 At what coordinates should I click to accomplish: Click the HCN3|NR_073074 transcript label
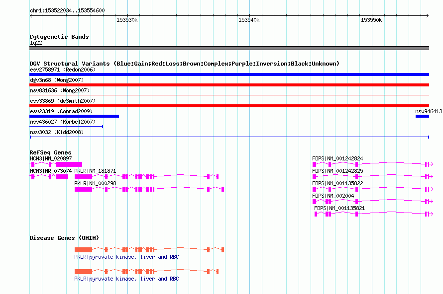pyautogui.click(x=51, y=171)
